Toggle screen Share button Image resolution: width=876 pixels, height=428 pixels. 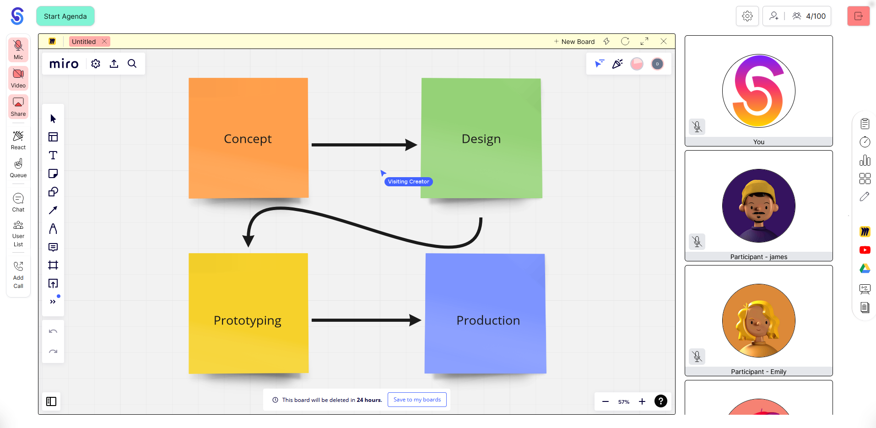coord(18,107)
